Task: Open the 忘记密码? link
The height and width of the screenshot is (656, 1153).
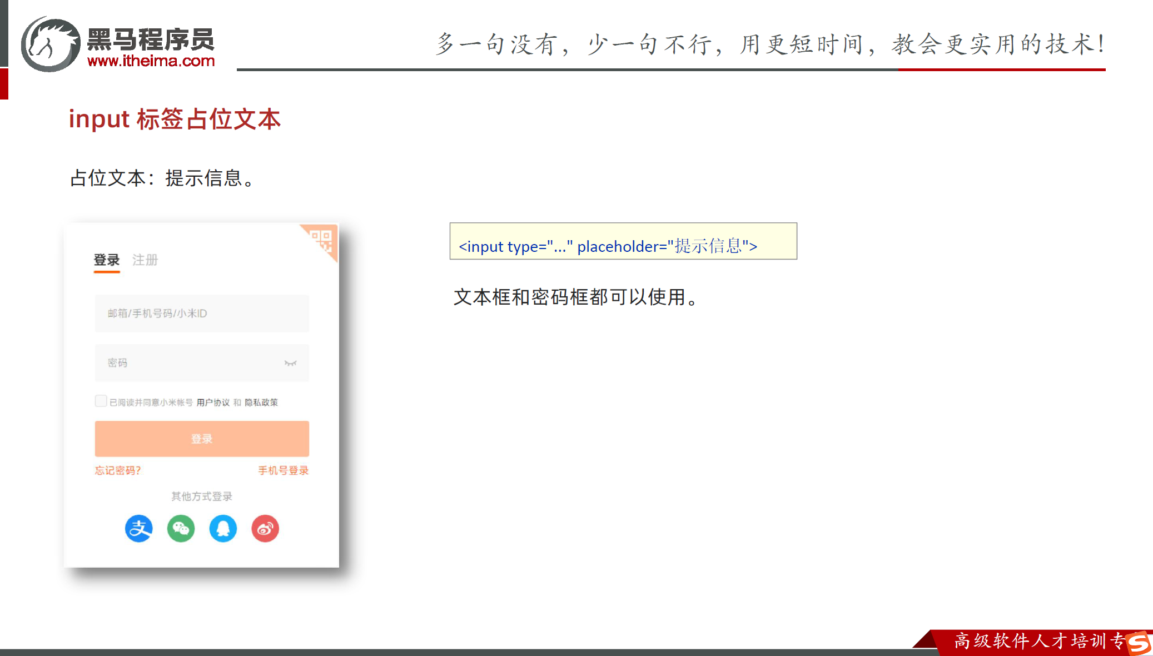Action: coord(118,470)
